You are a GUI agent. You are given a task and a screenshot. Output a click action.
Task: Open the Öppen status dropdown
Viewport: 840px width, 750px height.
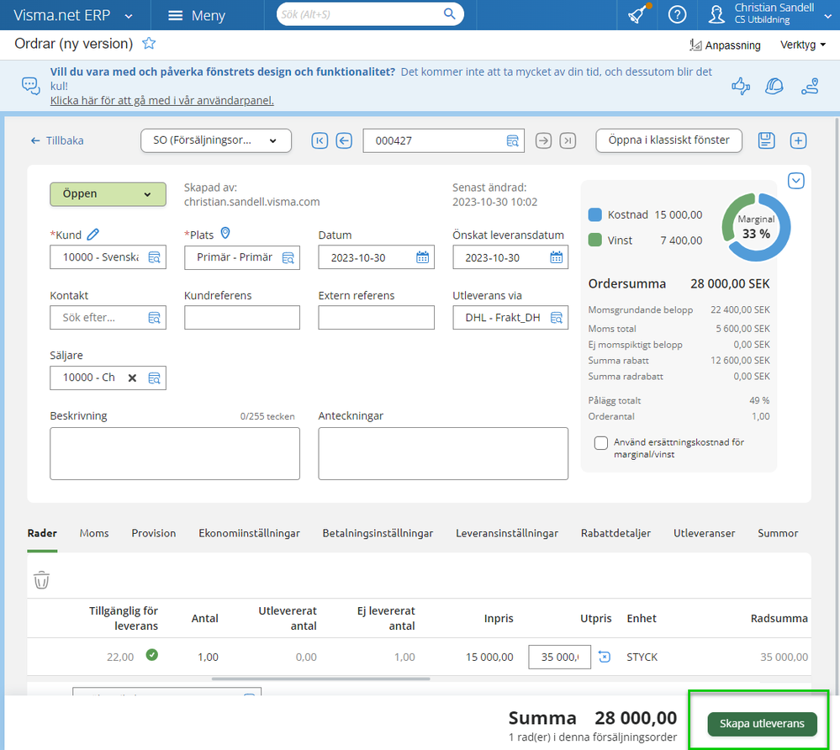click(108, 194)
